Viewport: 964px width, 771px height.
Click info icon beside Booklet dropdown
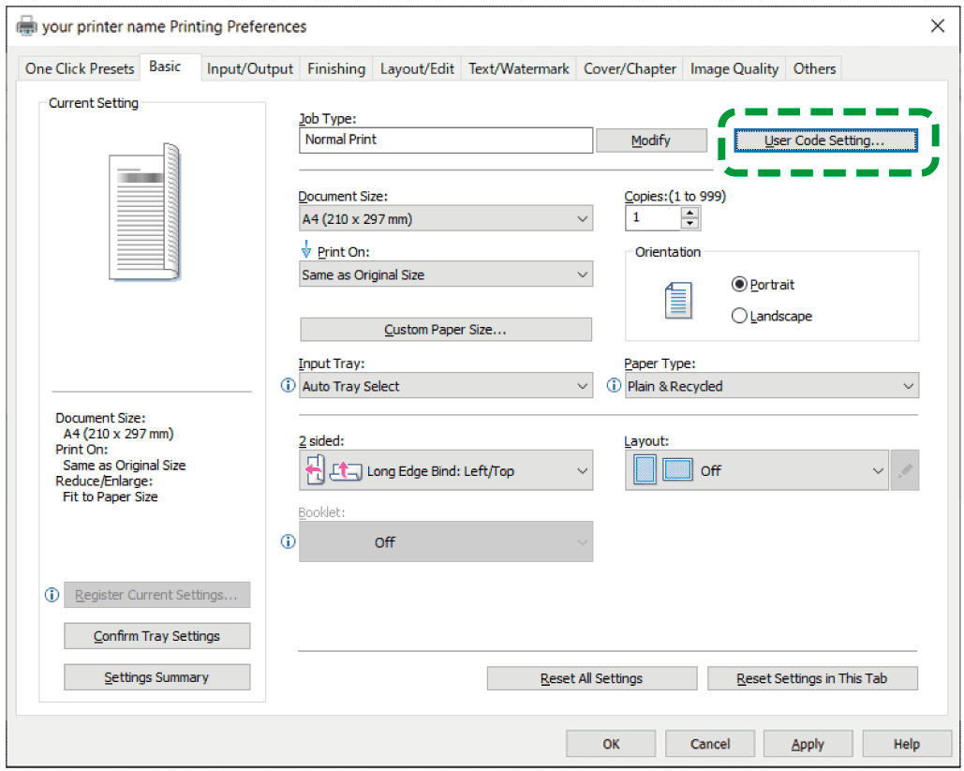pos(288,541)
